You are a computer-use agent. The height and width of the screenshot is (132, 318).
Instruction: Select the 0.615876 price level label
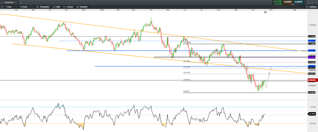[x=312, y=93]
